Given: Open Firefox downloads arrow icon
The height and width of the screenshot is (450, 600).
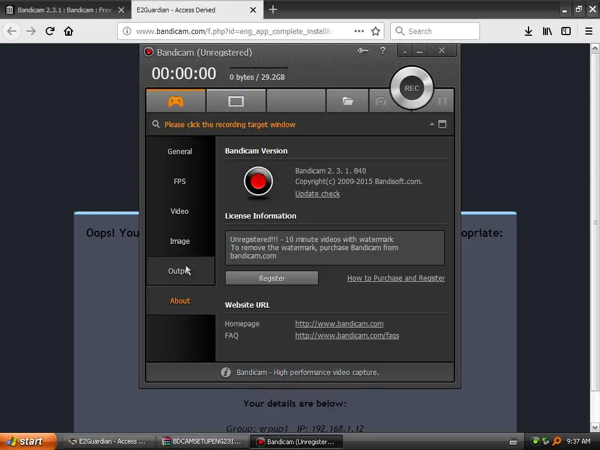Looking at the screenshot, I should pos(529,31).
